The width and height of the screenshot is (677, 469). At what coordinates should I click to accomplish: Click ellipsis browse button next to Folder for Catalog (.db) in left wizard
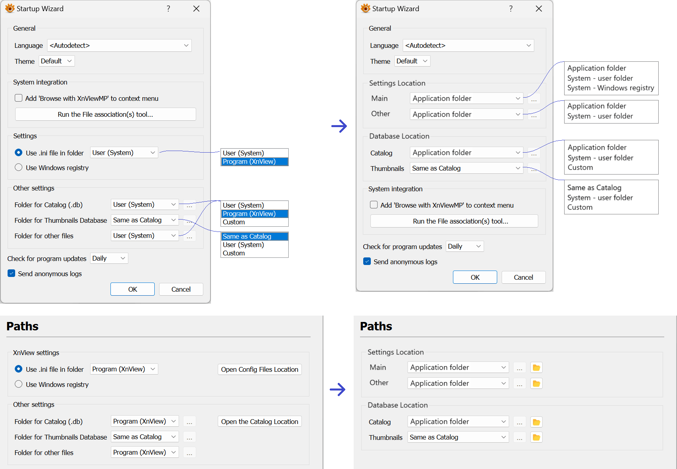pyautogui.click(x=189, y=205)
